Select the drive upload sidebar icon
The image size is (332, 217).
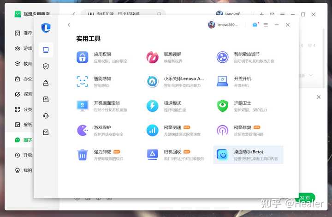tap(46, 99)
